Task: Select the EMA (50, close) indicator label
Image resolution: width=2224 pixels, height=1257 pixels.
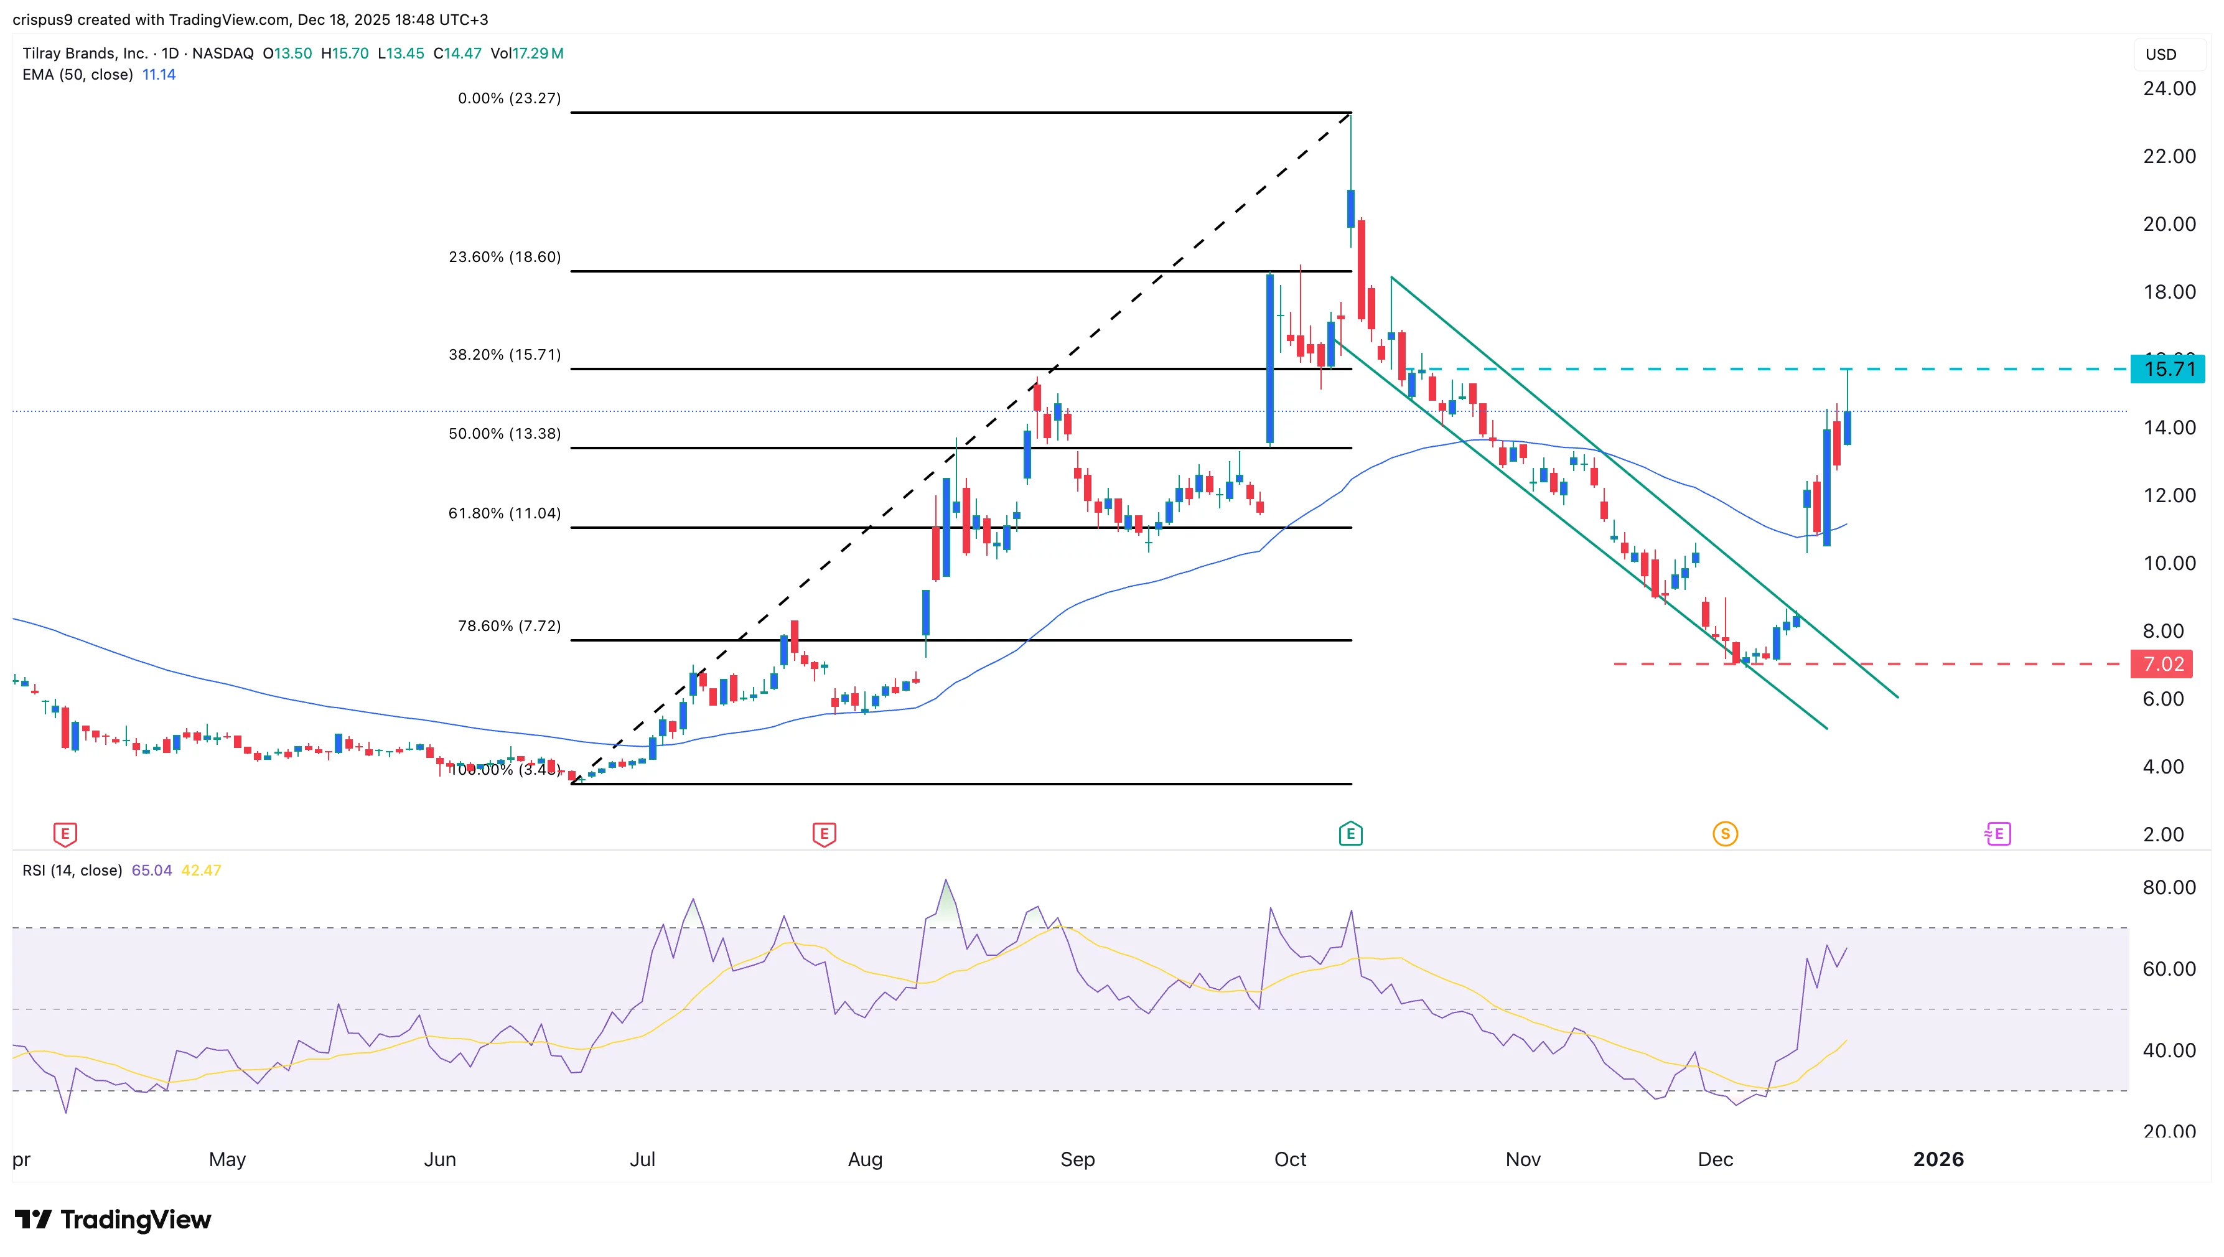Action: tap(78, 75)
